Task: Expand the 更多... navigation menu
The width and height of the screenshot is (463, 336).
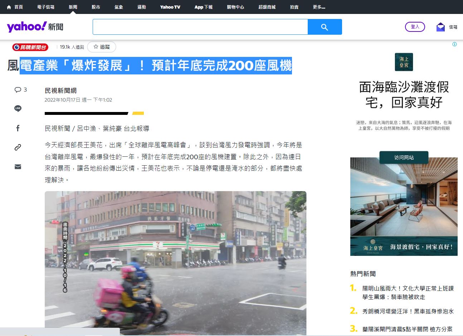Action: point(319,7)
